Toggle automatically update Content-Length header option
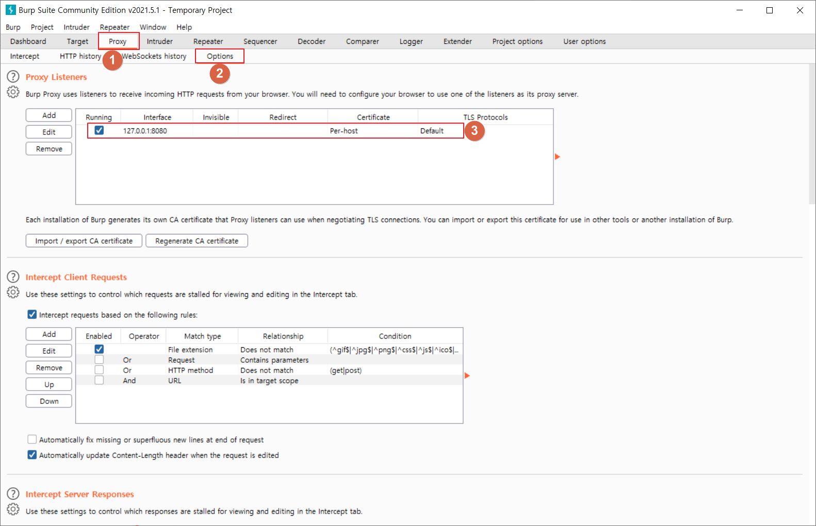This screenshot has width=816, height=526. [x=32, y=455]
